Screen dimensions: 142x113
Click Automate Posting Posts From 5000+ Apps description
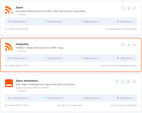(51, 11)
